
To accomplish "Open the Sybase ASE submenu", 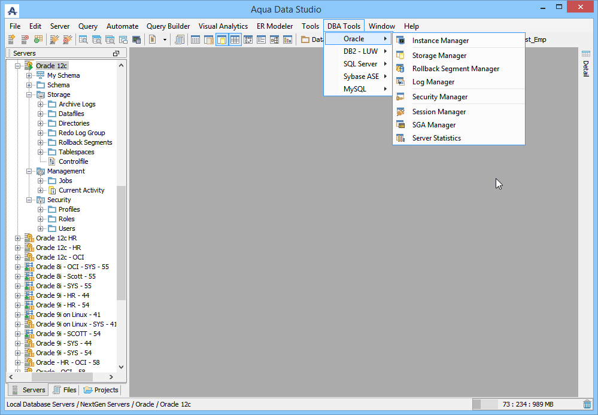I will [x=358, y=76].
